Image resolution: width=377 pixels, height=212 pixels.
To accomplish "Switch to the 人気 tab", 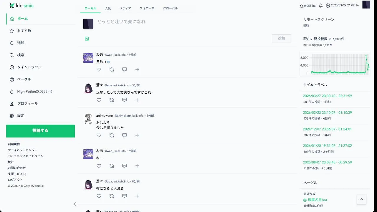I will coord(108,8).
